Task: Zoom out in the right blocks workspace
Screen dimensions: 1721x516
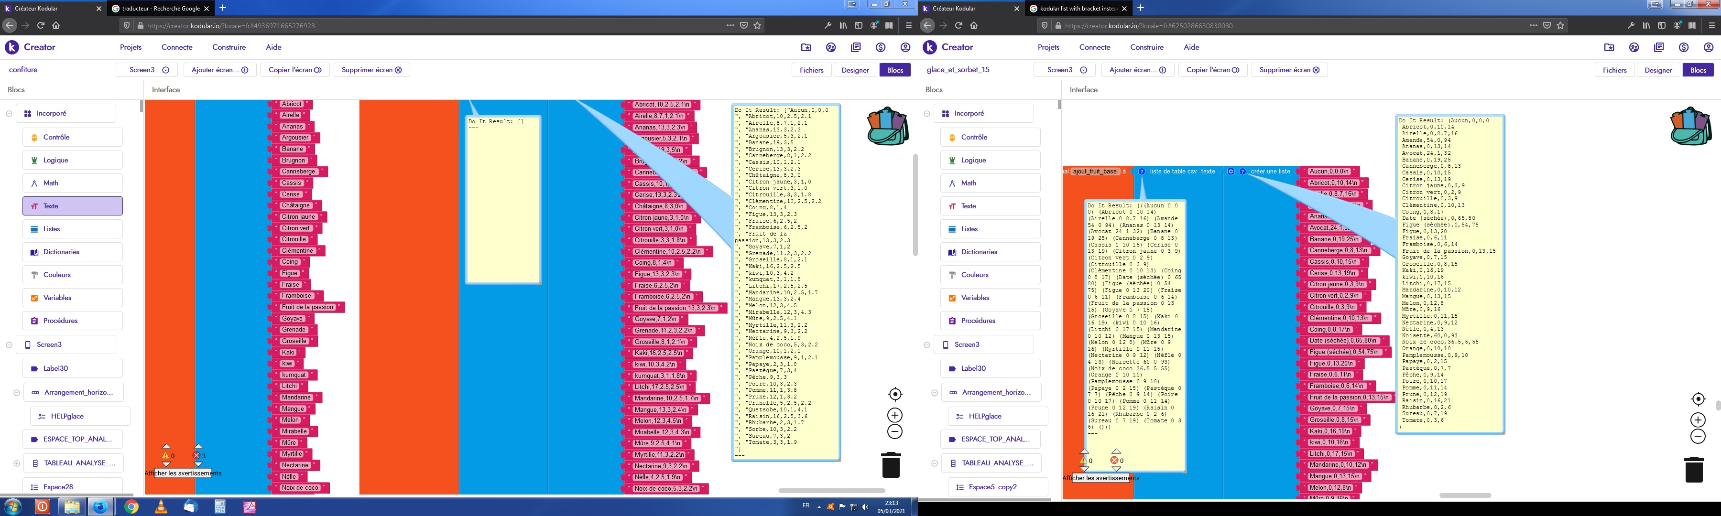Action: 1698,437
